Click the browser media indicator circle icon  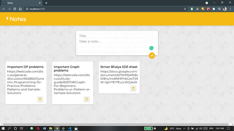pyautogui.click(x=207, y=3)
